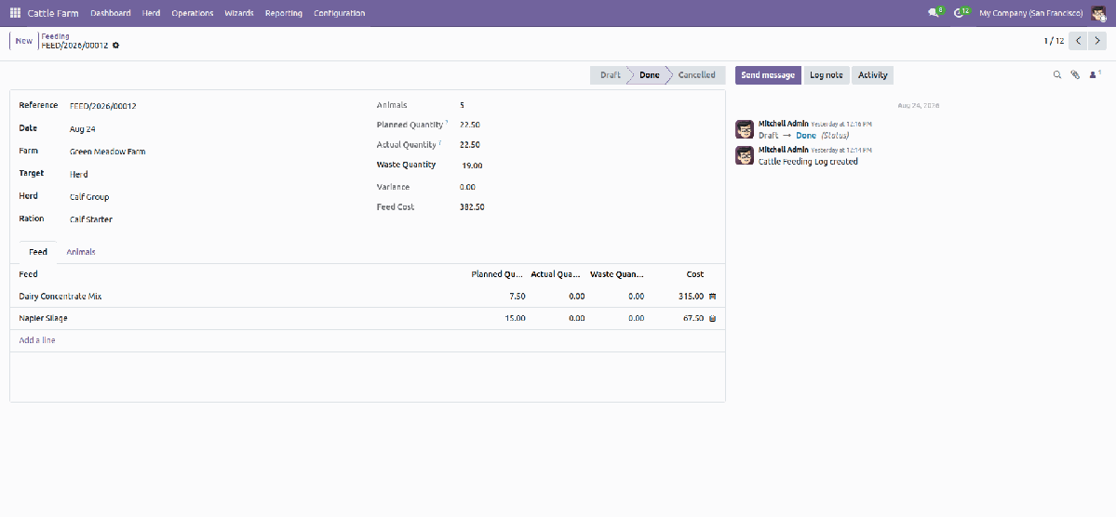Open the Herd menu
The height and width of the screenshot is (517, 1116).
(151, 13)
